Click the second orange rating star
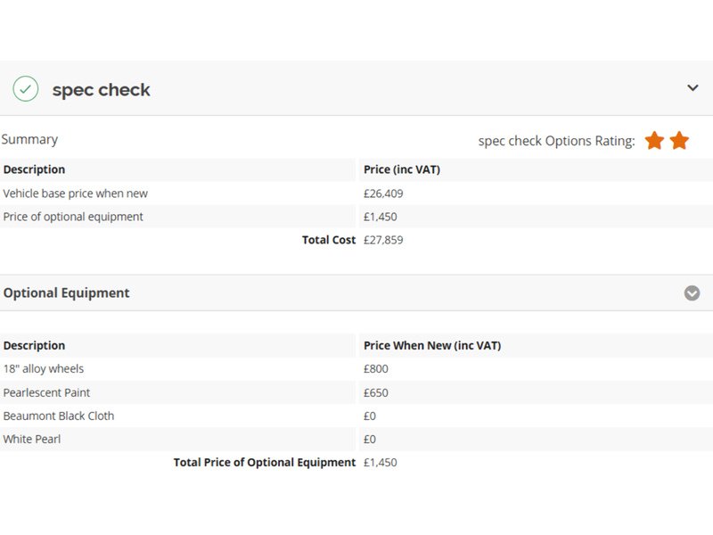Image resolution: width=713 pixels, height=535 pixels. click(679, 141)
